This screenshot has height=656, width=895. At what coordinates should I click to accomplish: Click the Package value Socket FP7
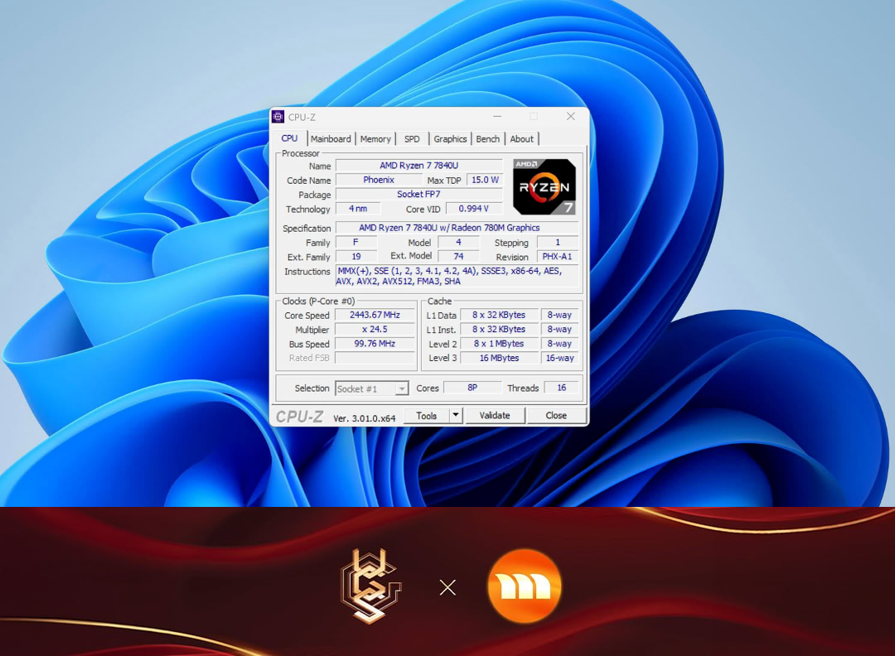(419, 194)
